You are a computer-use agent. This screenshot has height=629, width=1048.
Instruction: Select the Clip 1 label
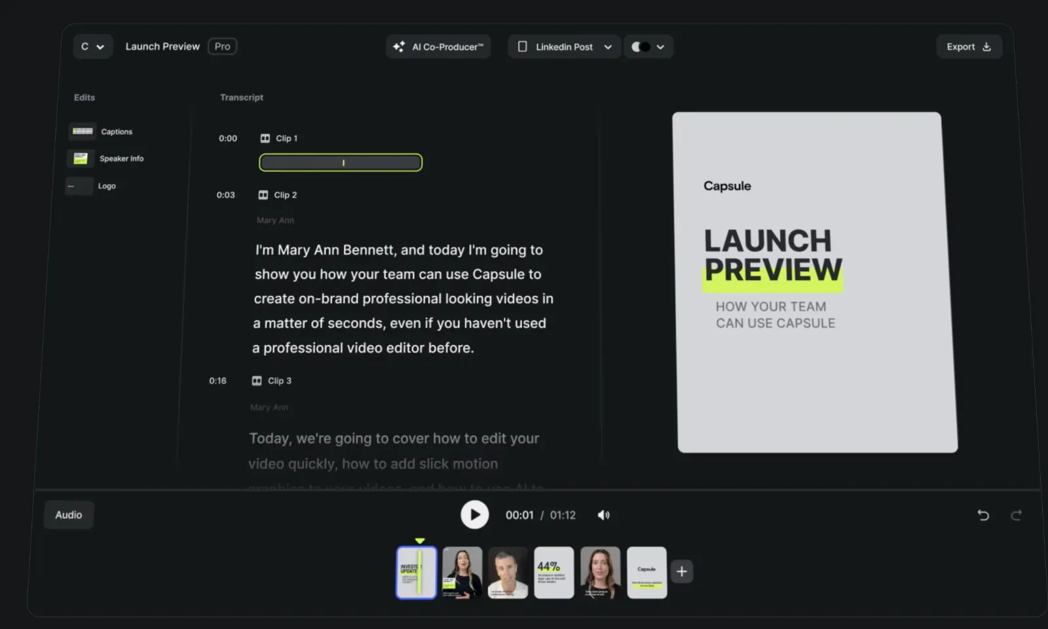(x=287, y=138)
